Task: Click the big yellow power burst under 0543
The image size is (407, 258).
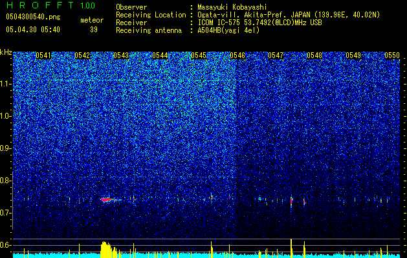Action: click(107, 250)
